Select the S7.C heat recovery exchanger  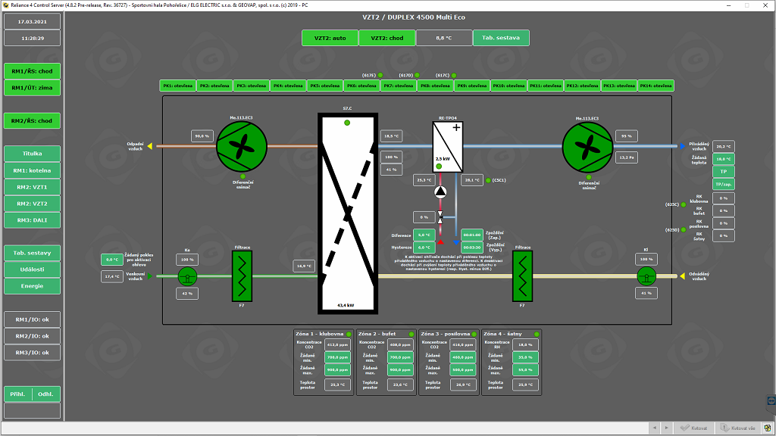click(x=347, y=212)
